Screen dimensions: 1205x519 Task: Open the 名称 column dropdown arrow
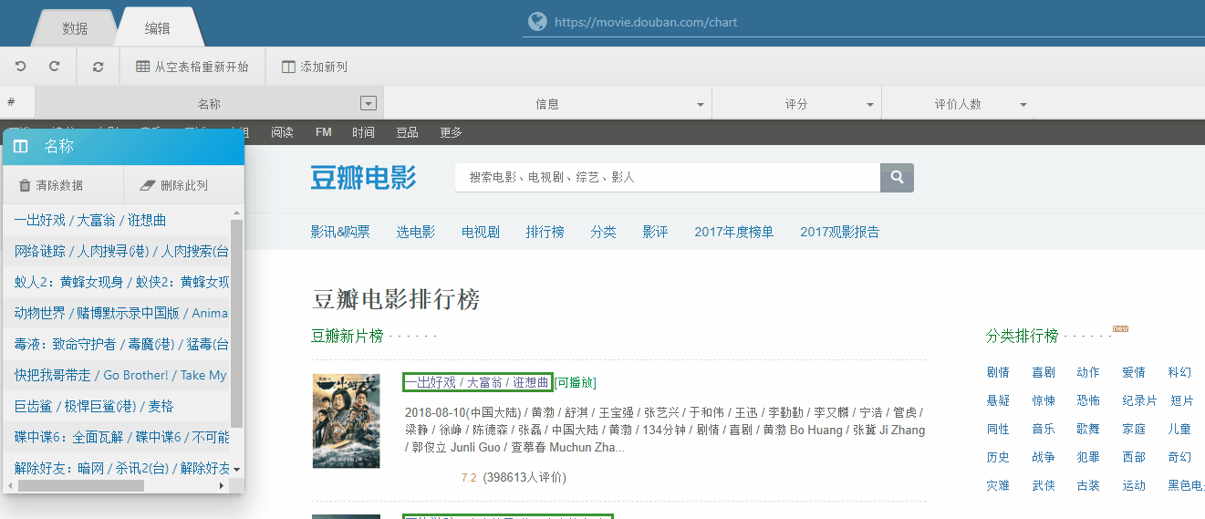click(369, 104)
